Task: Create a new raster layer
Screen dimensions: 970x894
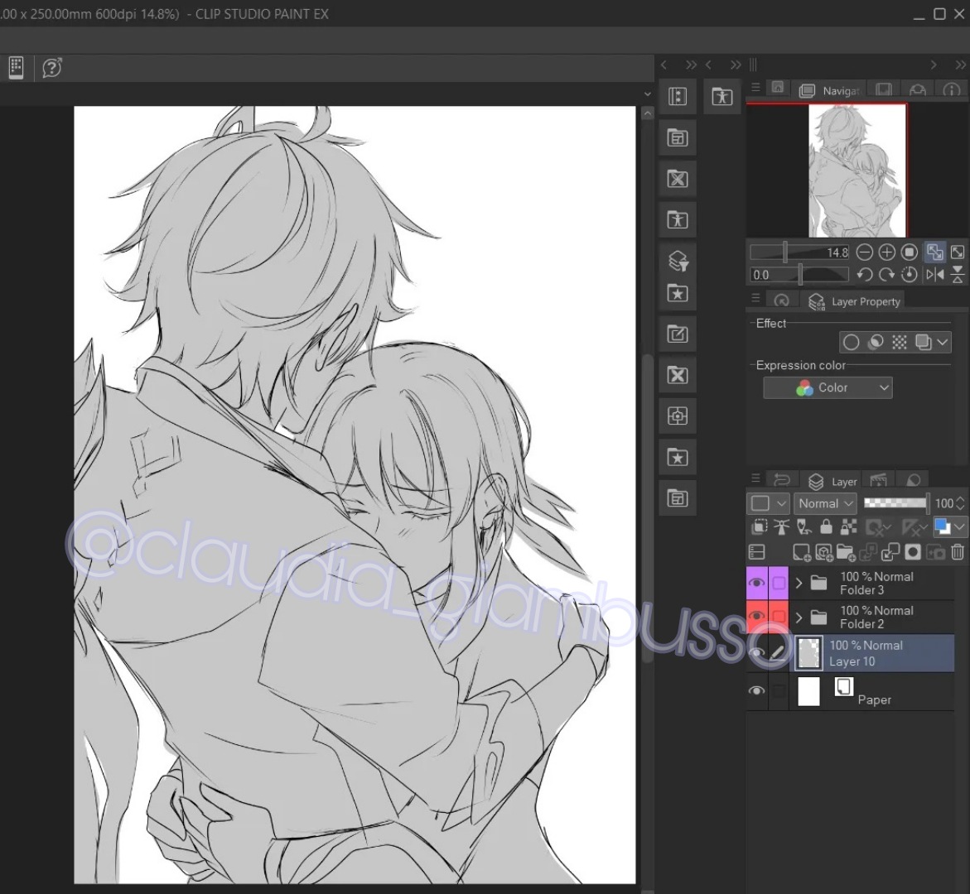Action: (x=803, y=552)
